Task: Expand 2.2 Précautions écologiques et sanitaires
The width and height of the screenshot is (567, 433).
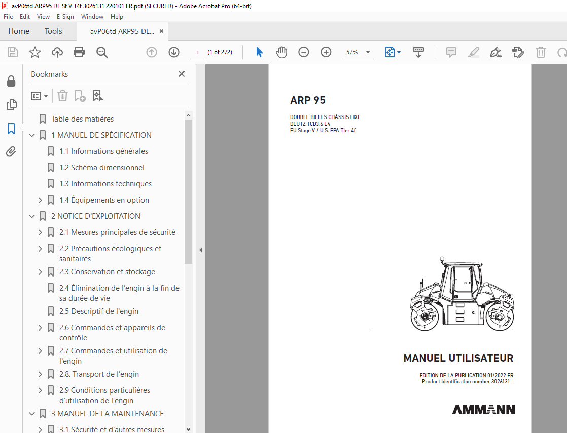Action: [x=40, y=249]
